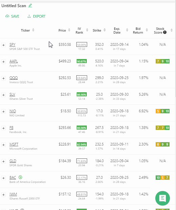This screenshot has height=210, width=176.
Task: Open GLD ticker link
Action: point(13,161)
